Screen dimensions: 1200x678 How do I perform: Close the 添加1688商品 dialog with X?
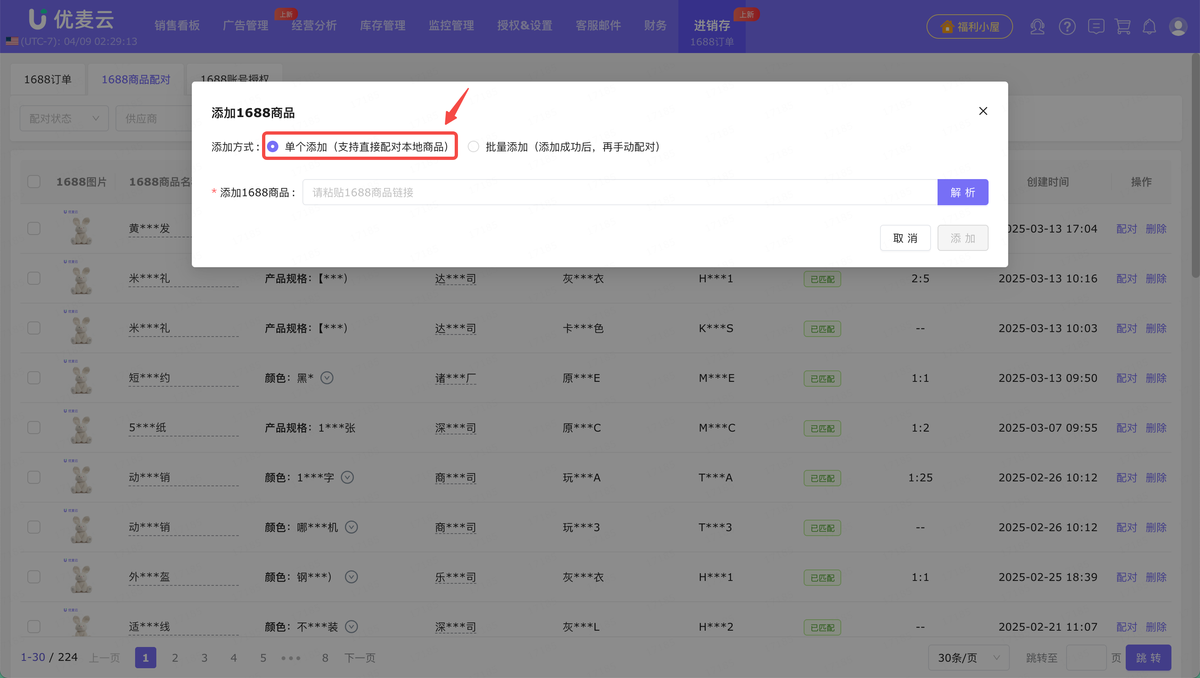point(983,111)
